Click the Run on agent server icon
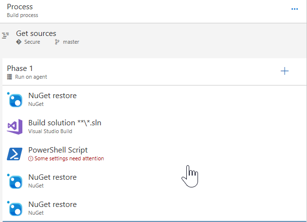The image size is (307, 222). [10, 77]
